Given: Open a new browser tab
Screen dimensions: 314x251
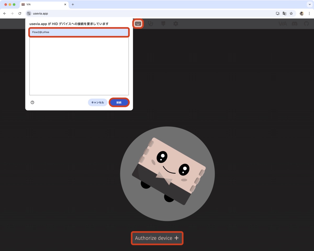Looking at the screenshot, I should [x=73, y=4].
